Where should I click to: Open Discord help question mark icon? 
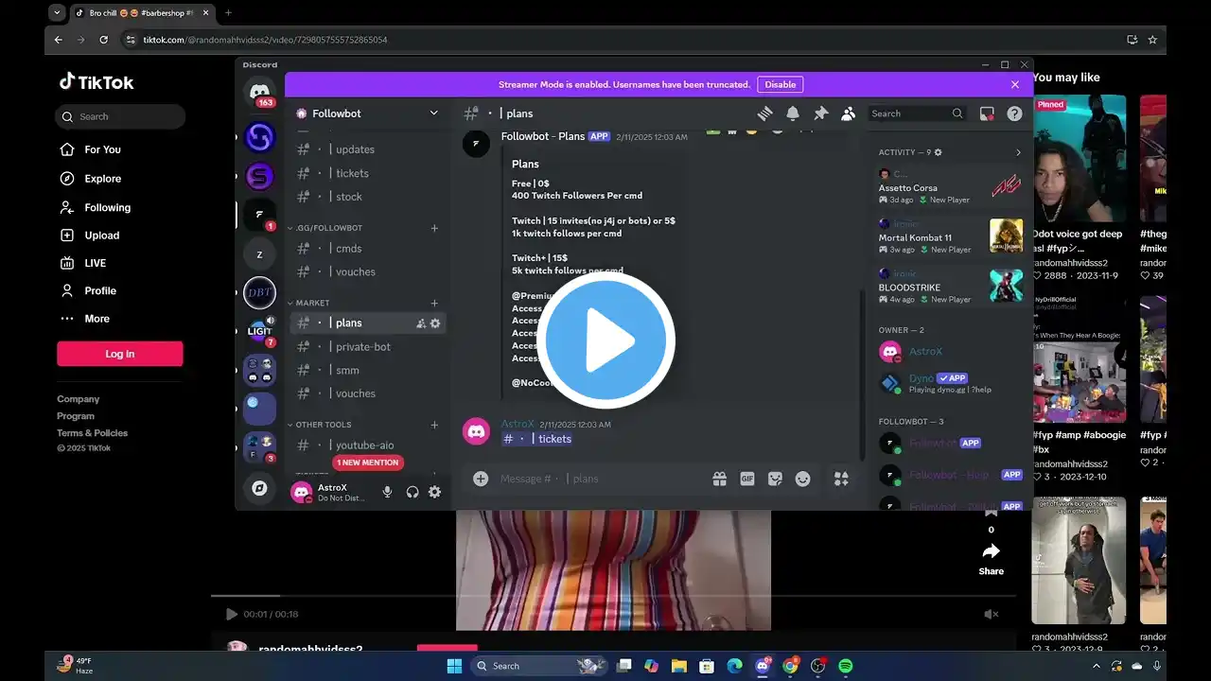coord(1014,113)
